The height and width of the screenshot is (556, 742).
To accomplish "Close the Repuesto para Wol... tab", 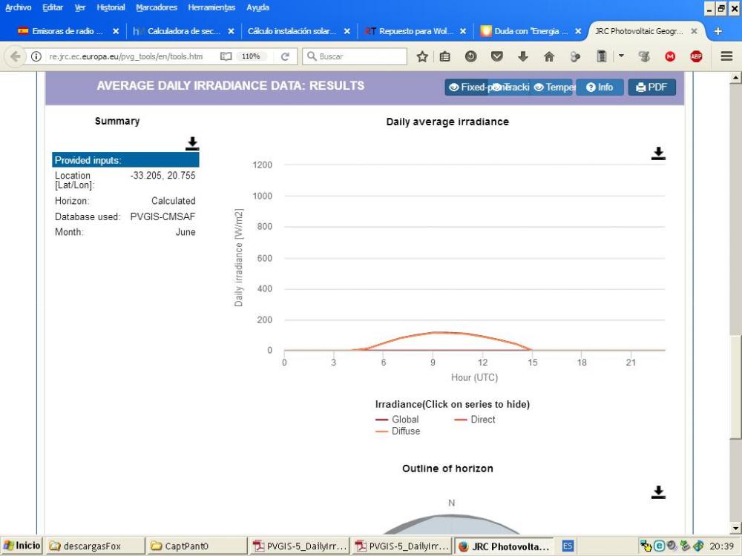I will (463, 31).
